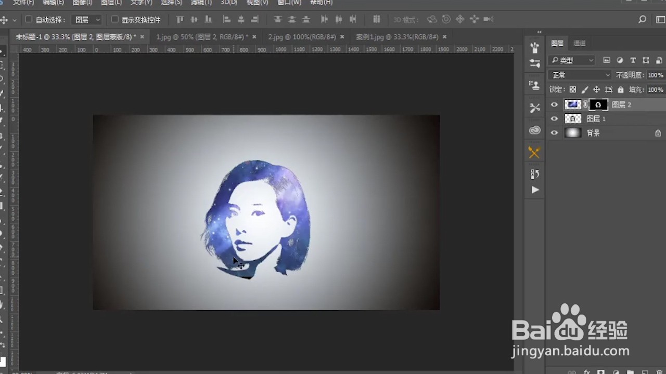The height and width of the screenshot is (374, 666).
Task: Toggle lock image pixels brush icon
Action: click(584, 90)
